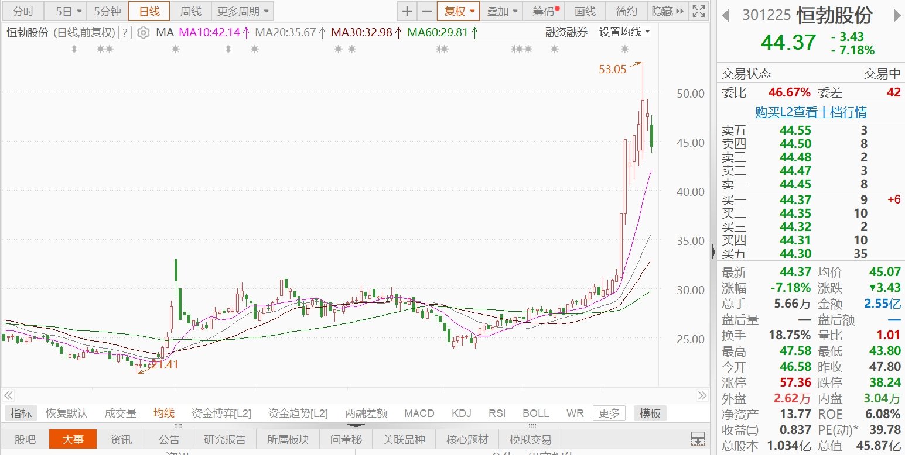
Task: Open the question mark help box
Action: point(125,33)
